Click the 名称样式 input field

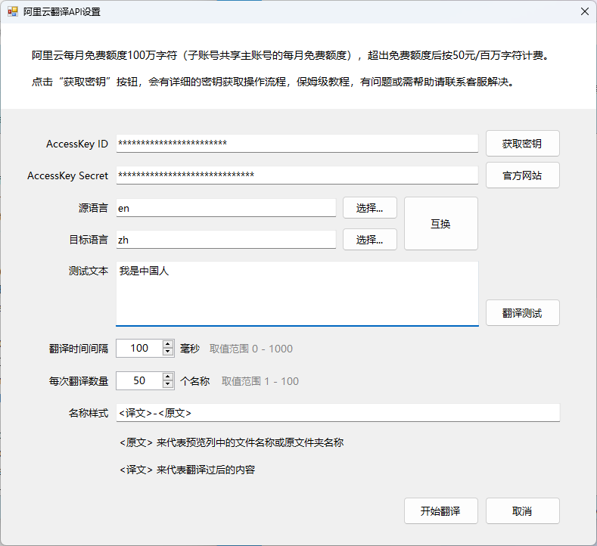tap(337, 413)
